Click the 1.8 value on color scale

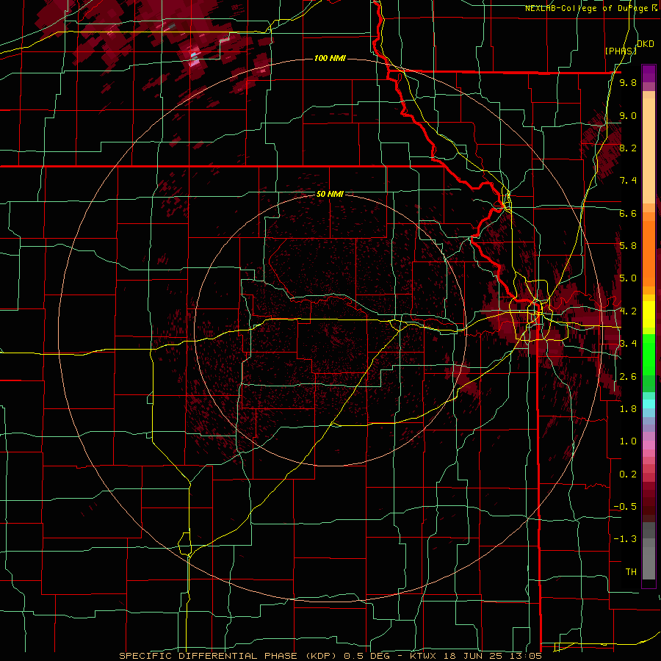628,409
